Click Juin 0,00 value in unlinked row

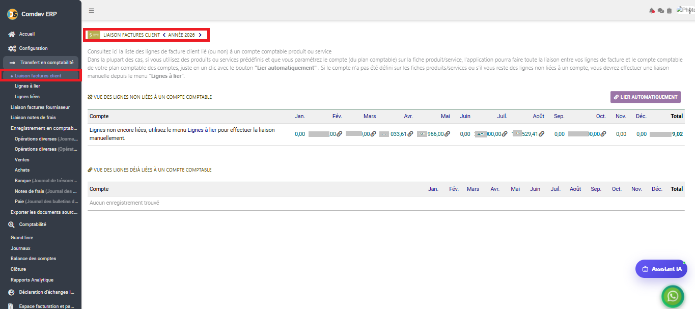click(465, 134)
